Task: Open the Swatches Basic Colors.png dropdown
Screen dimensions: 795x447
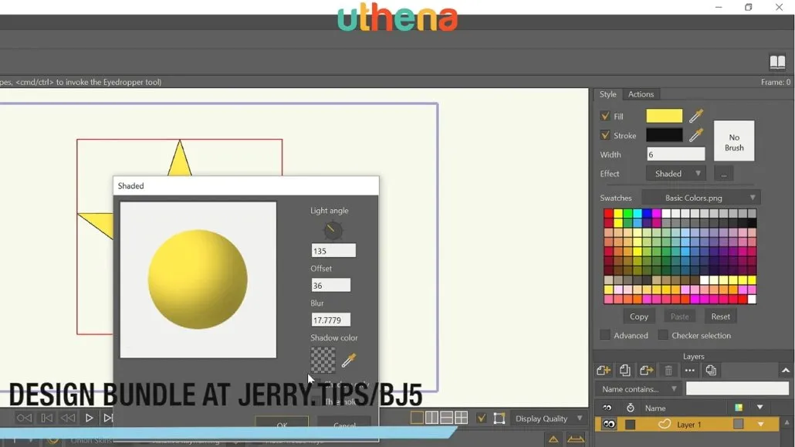Action: [x=701, y=198]
